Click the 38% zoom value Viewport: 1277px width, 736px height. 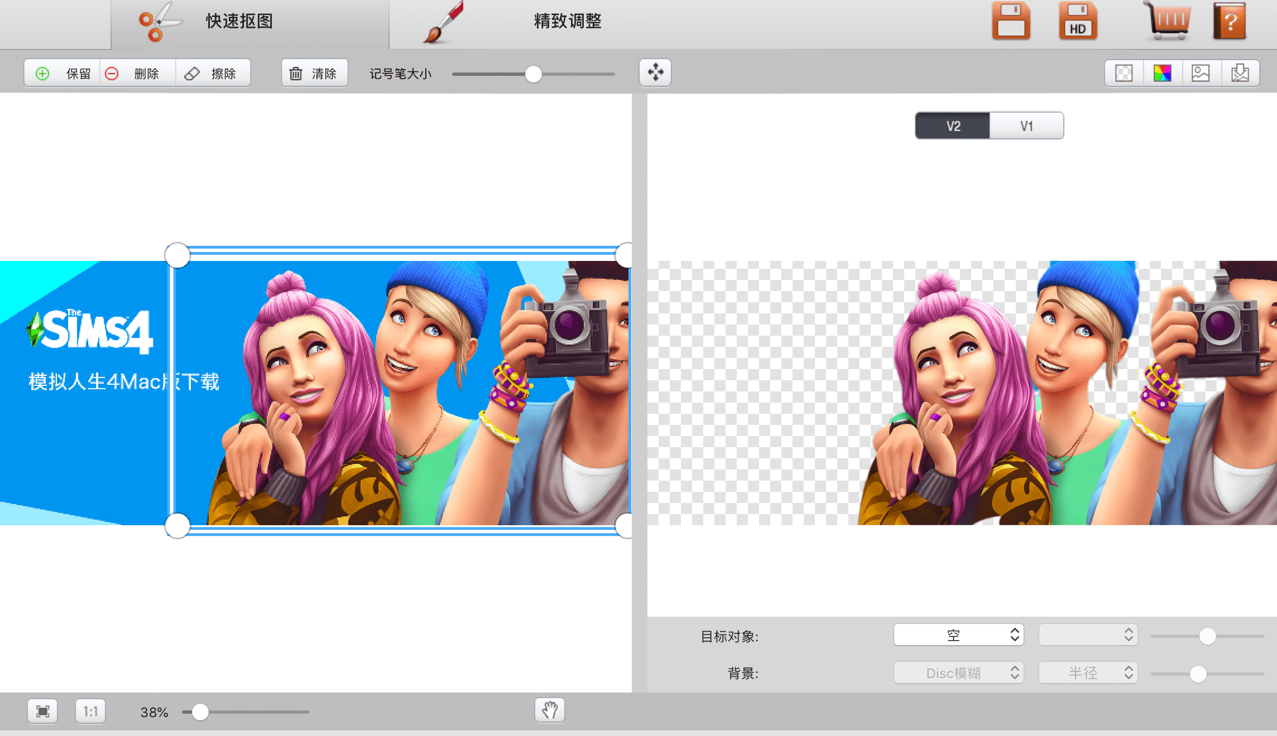pos(154,712)
